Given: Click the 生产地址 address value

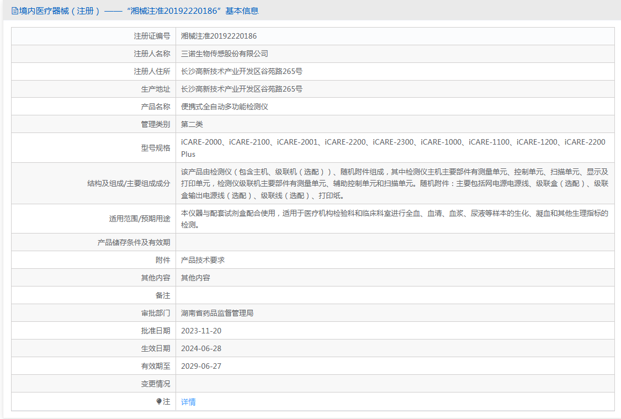Looking at the screenshot, I should [242, 89].
